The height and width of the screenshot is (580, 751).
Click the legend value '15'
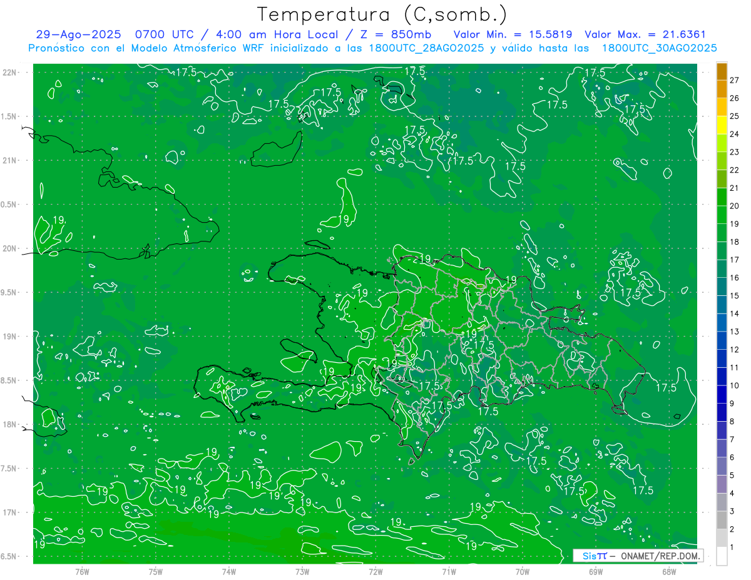[x=734, y=295]
